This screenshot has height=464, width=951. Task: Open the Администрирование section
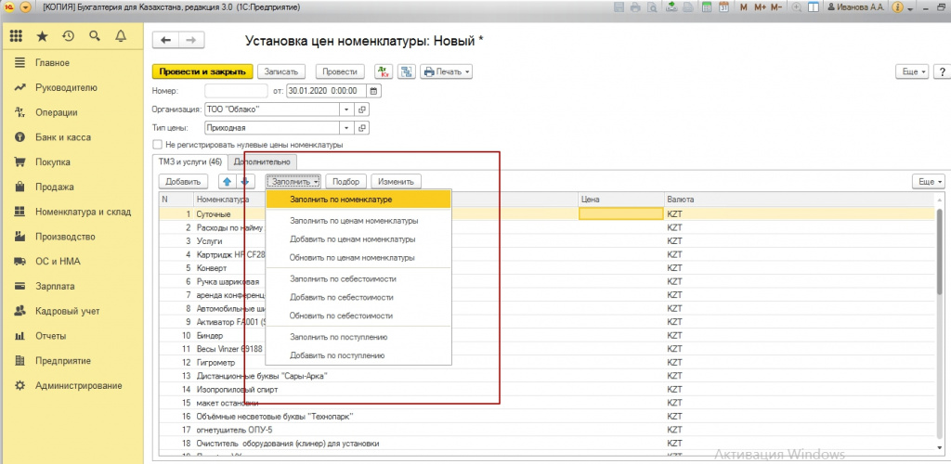(78, 386)
